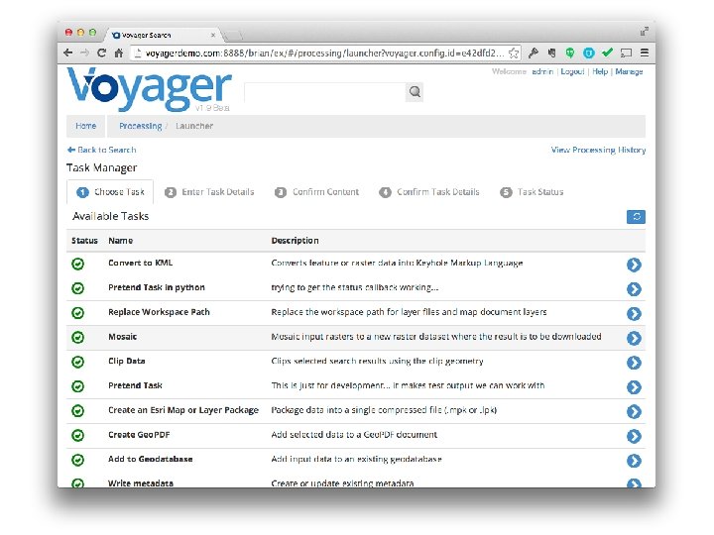Open the Chrome hamburger menu
This screenshot has width=714, height=535.
[645, 53]
